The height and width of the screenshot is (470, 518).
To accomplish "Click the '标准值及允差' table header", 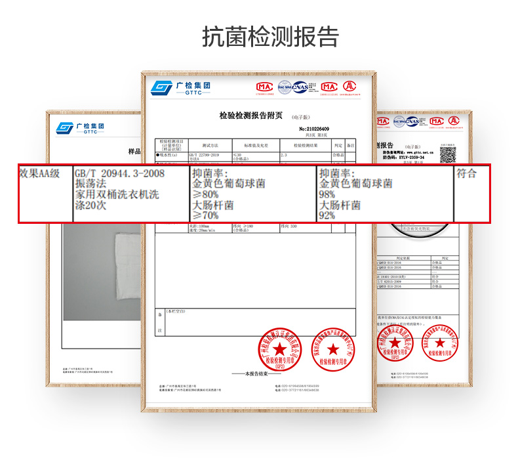I will coord(256,146).
